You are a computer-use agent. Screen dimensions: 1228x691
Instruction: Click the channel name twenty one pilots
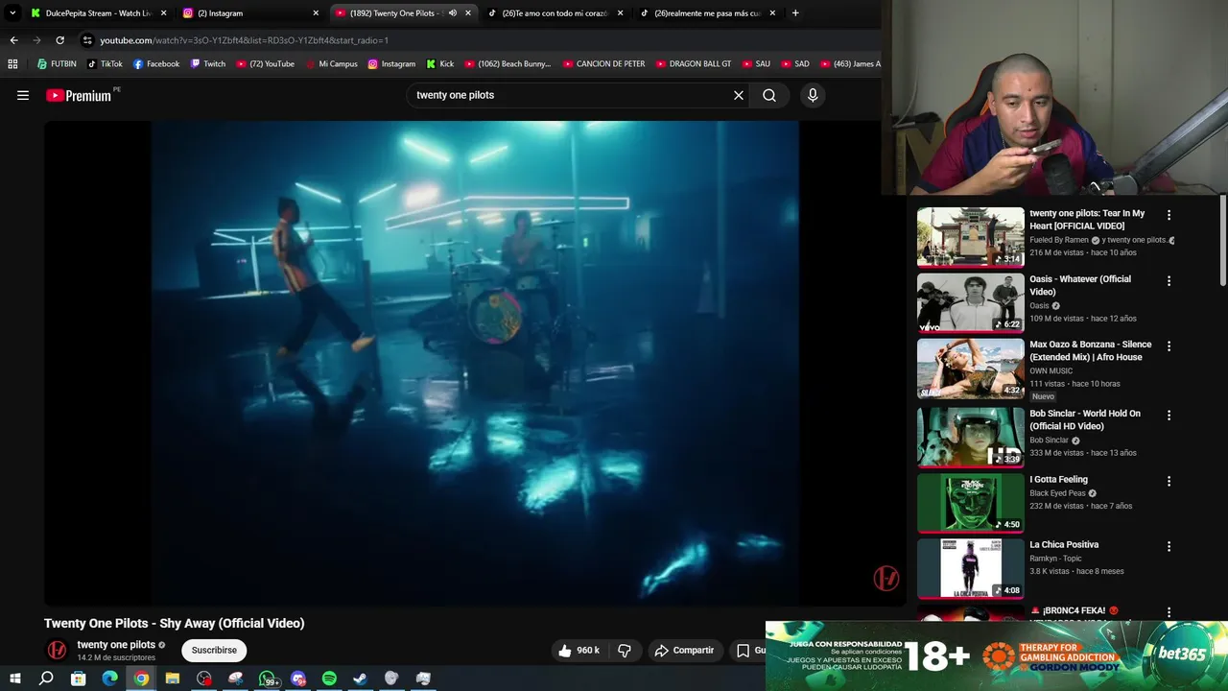pyautogui.click(x=116, y=645)
